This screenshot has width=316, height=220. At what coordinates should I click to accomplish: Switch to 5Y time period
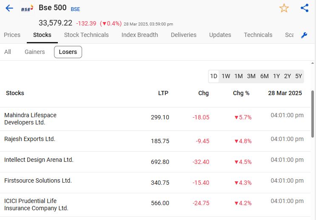(299, 76)
